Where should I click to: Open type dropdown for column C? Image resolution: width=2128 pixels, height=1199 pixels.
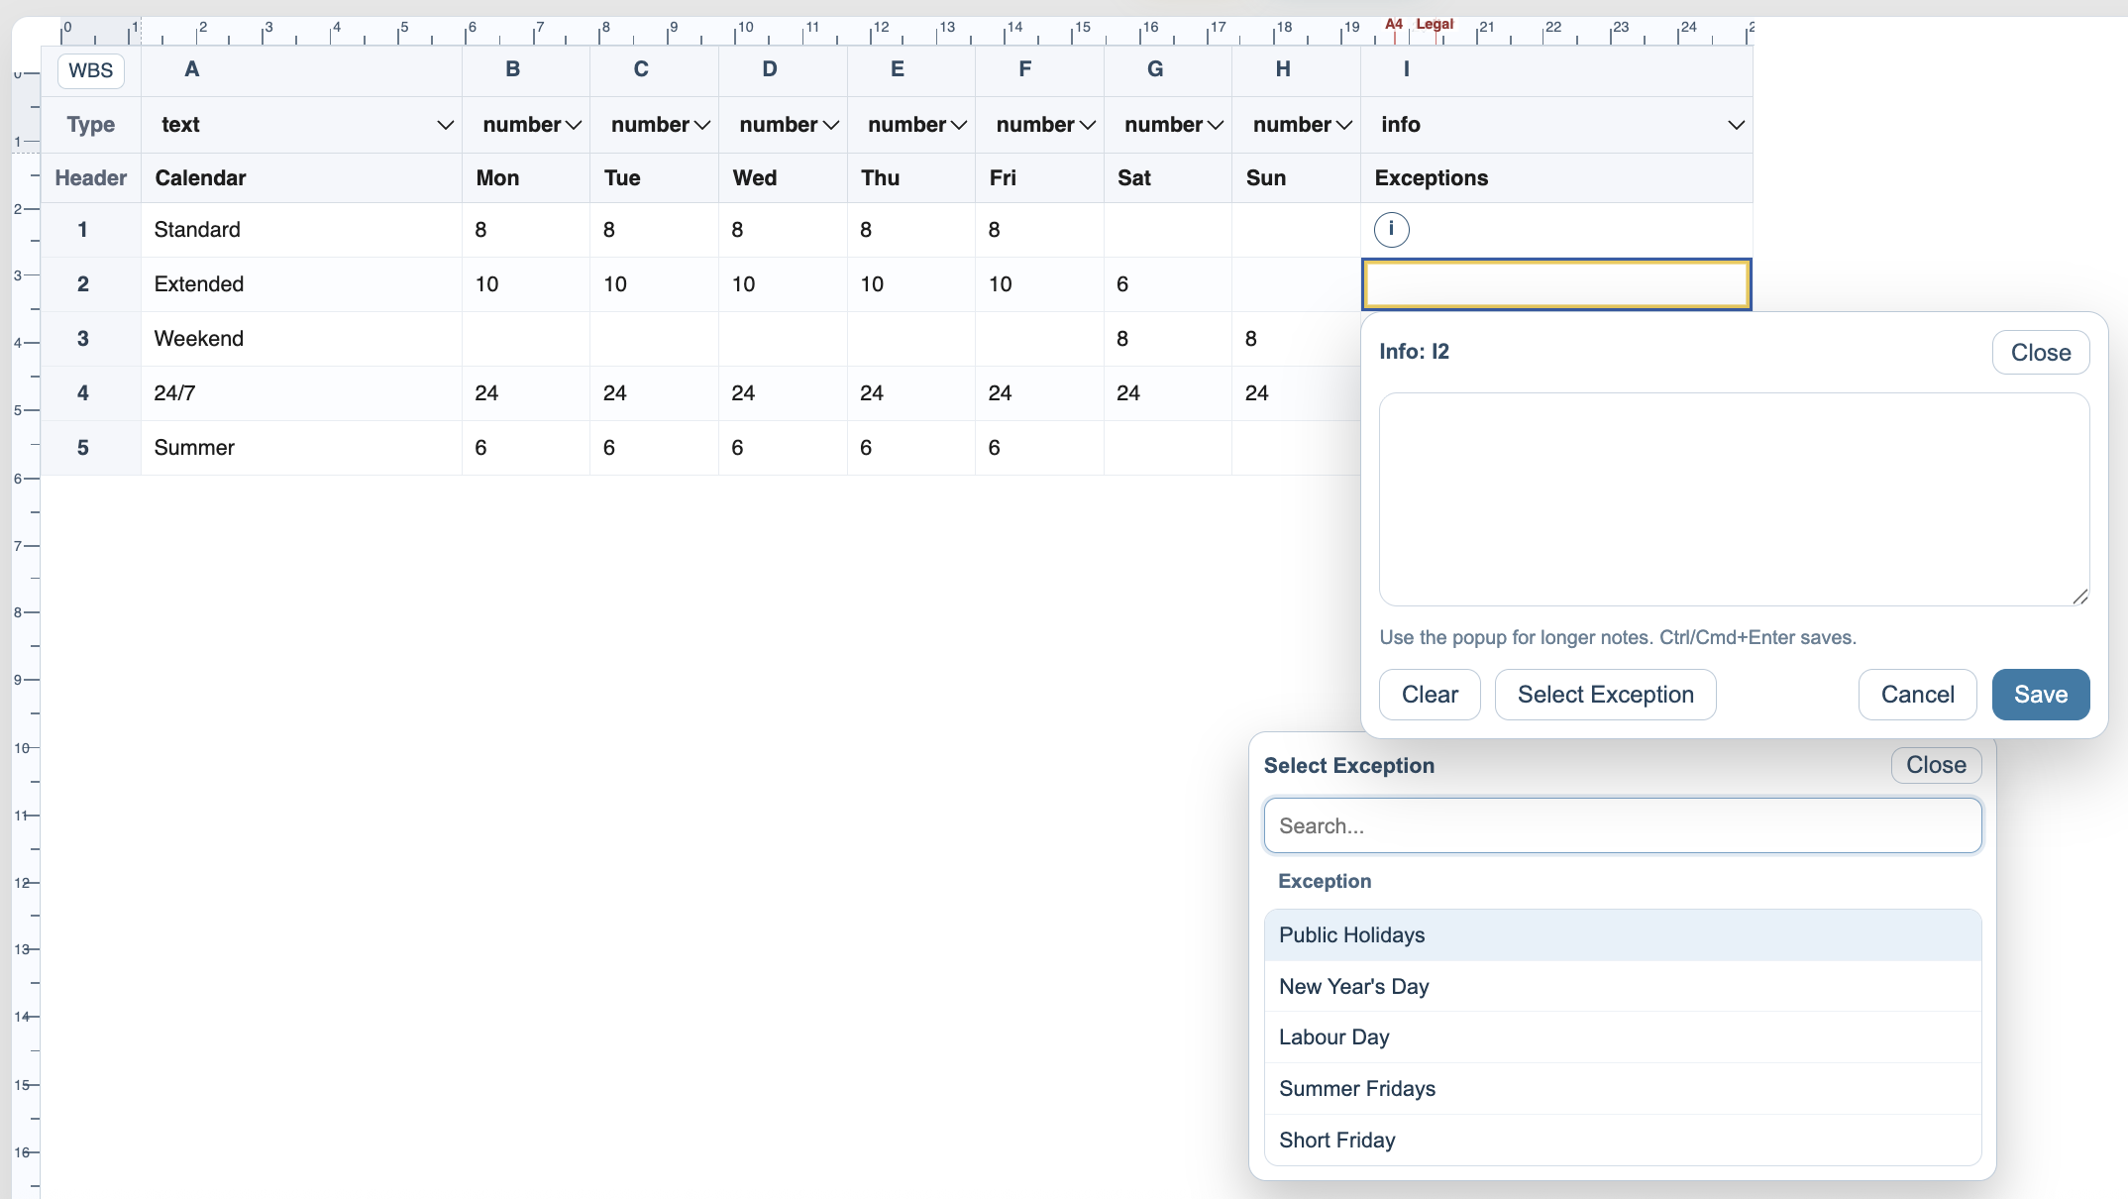pos(655,125)
